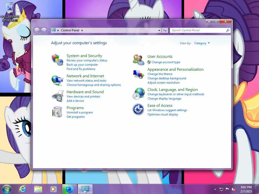
Task: Click Back up your computer
Action: [x=82, y=65]
